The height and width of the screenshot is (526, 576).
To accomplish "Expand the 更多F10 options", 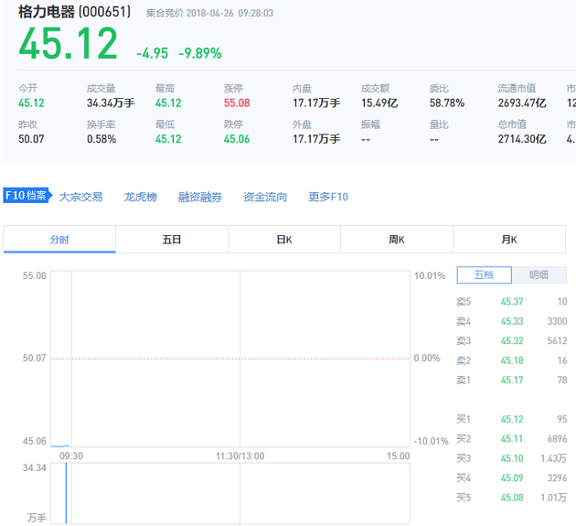I will point(328,197).
